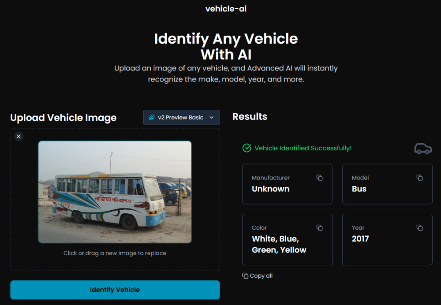Copy the Manufacturer result value

(320, 178)
